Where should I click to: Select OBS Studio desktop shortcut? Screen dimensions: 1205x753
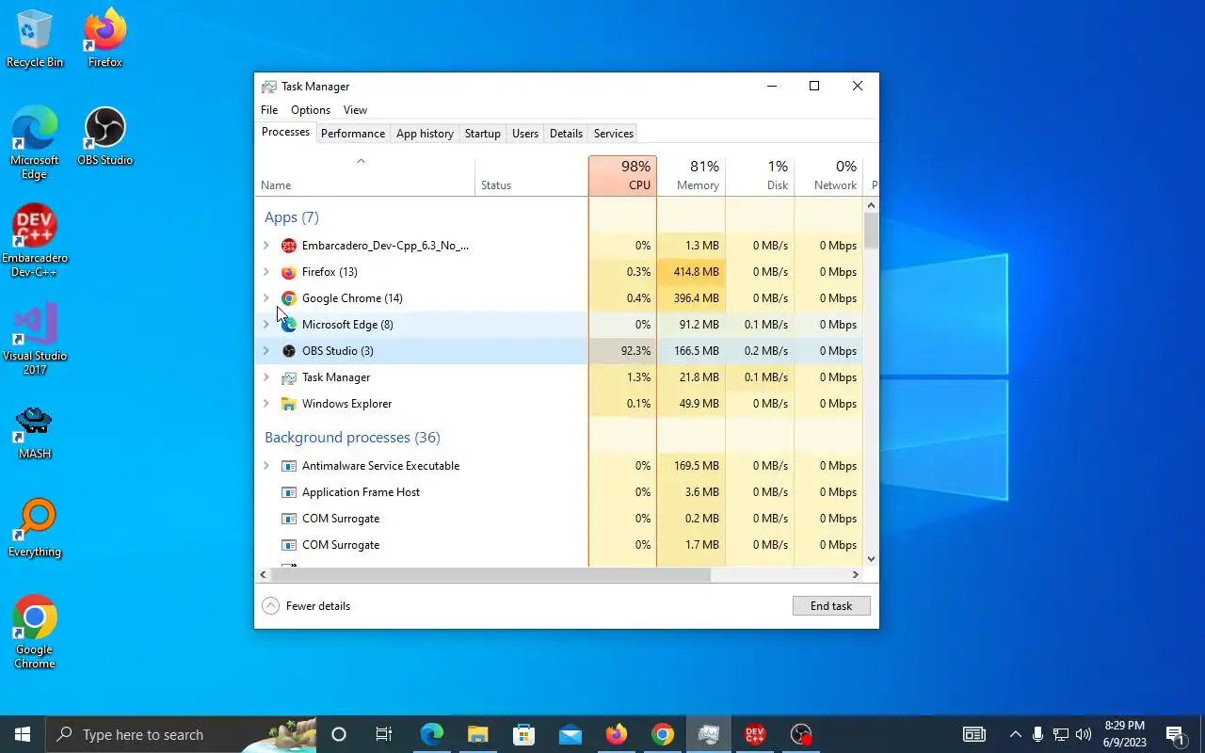tap(105, 137)
